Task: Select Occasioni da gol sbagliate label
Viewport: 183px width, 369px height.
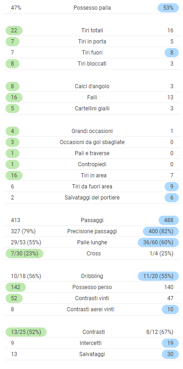Action: click(92, 142)
